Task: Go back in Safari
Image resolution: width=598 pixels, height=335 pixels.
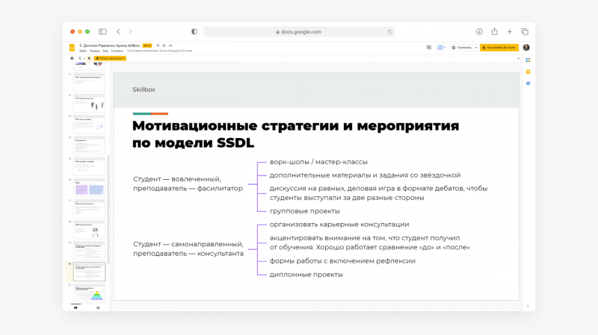Action: [x=118, y=31]
